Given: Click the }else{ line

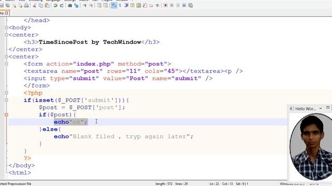Looking at the screenshot, I should coord(50,129).
